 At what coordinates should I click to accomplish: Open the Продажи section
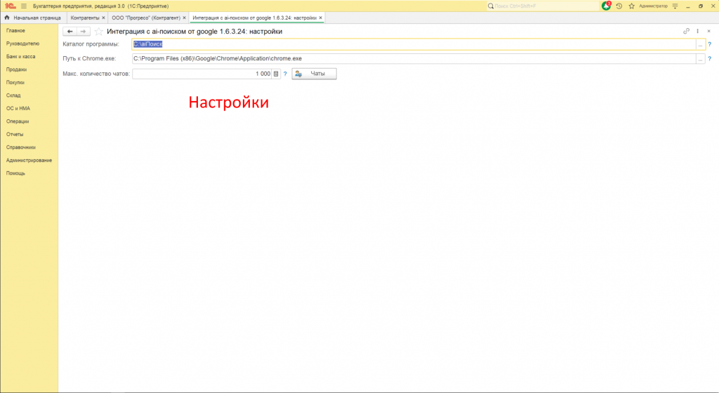click(17, 69)
